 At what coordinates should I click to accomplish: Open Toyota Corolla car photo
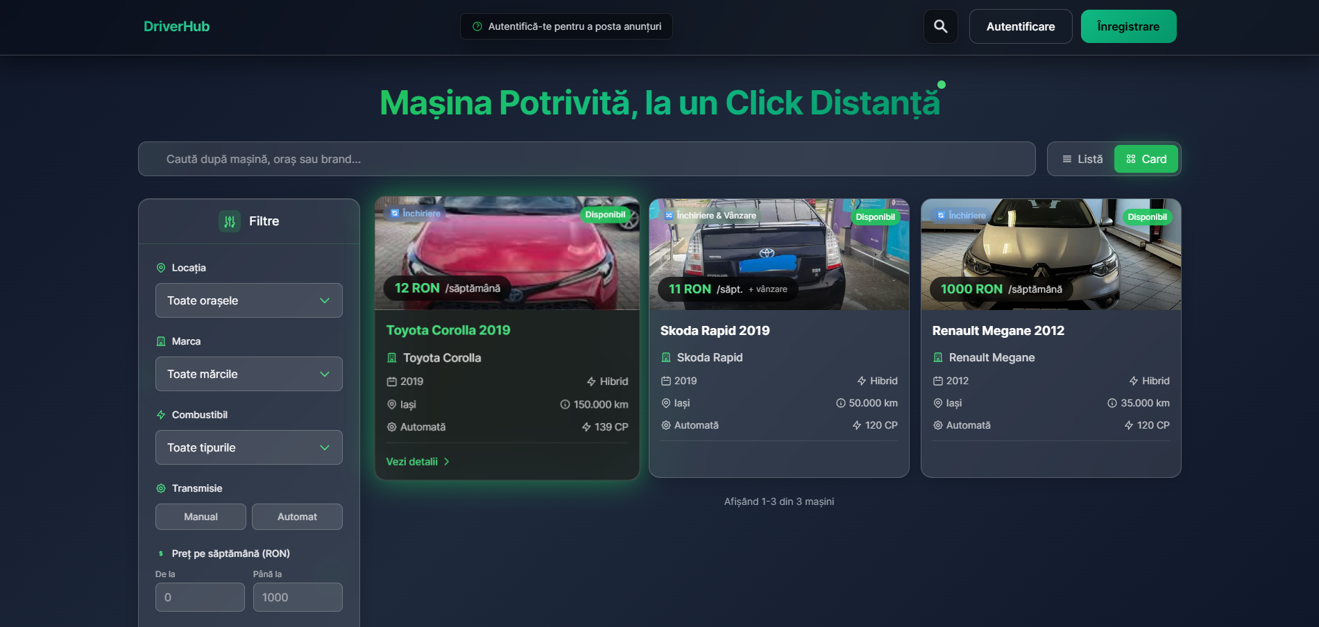(507, 253)
